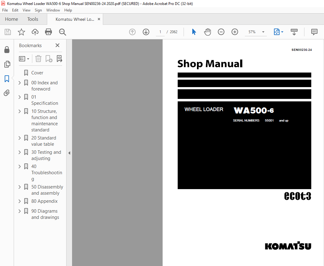This screenshot has height=266, width=324.
Task: Open Page Thumbnails panel icon
Action: (7, 64)
